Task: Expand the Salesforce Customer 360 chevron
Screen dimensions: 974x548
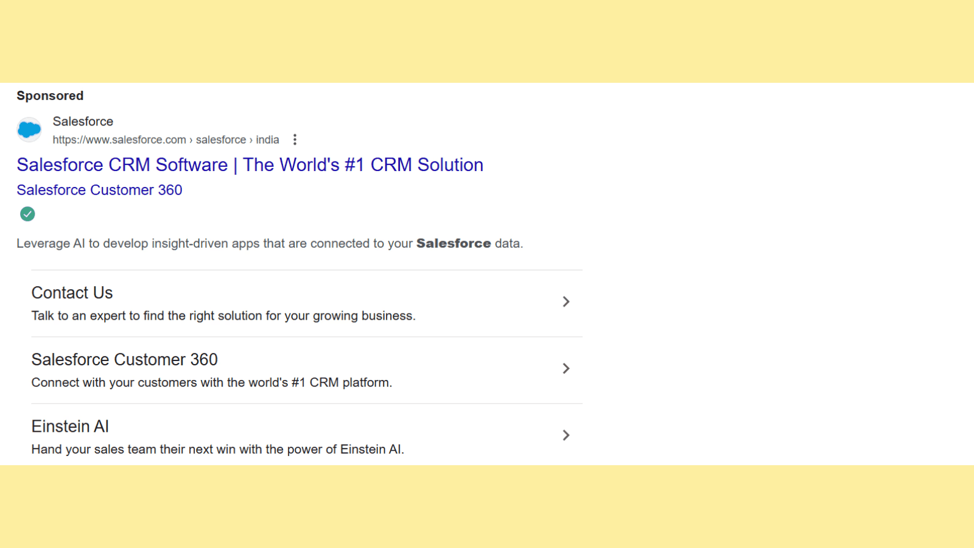Action: click(566, 368)
